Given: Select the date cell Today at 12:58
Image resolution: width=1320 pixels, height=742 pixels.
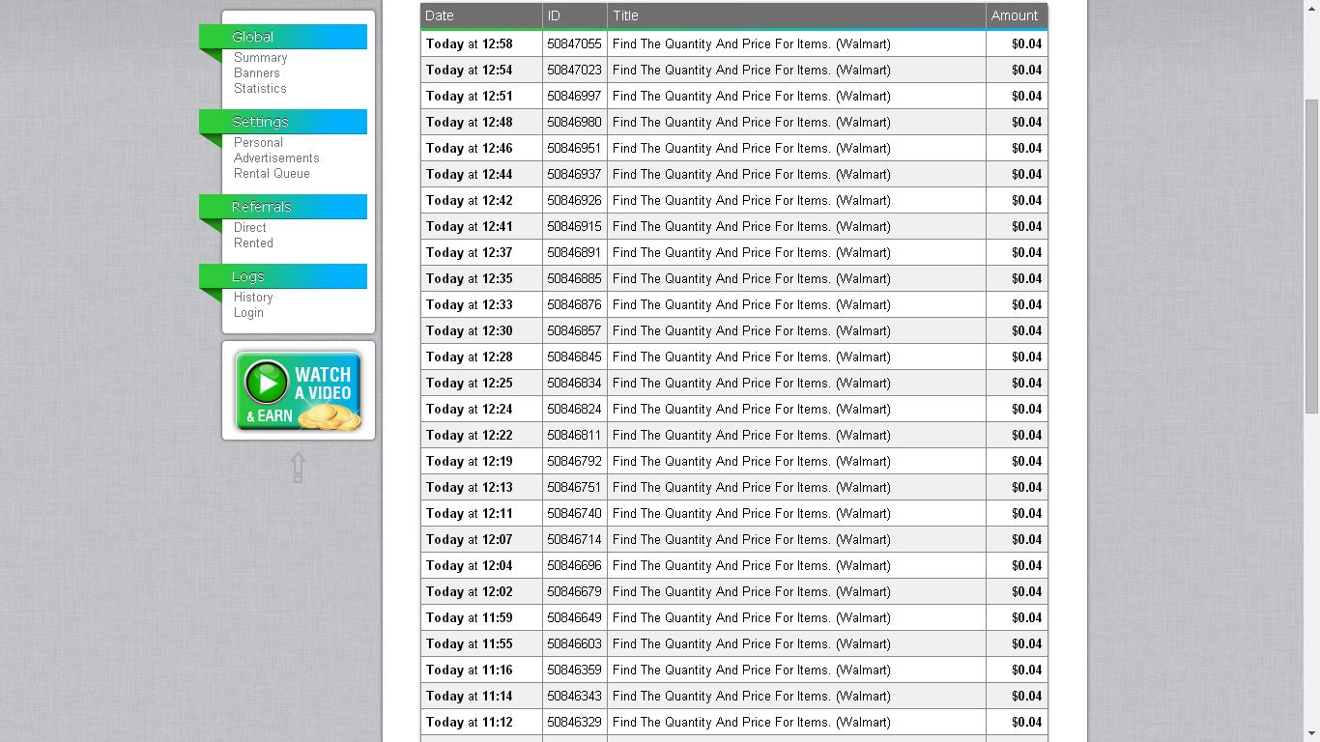Looking at the screenshot, I should [470, 43].
